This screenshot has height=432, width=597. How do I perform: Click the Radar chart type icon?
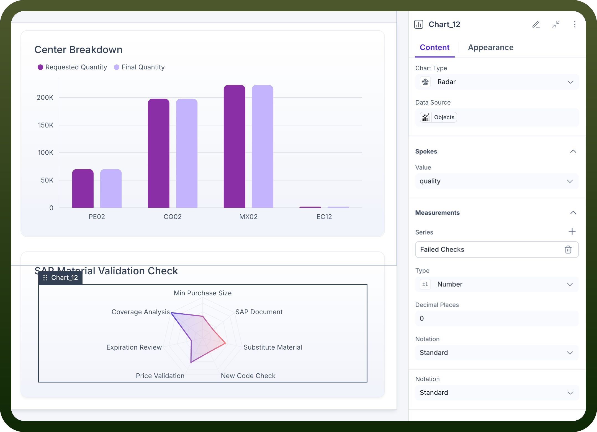(425, 82)
